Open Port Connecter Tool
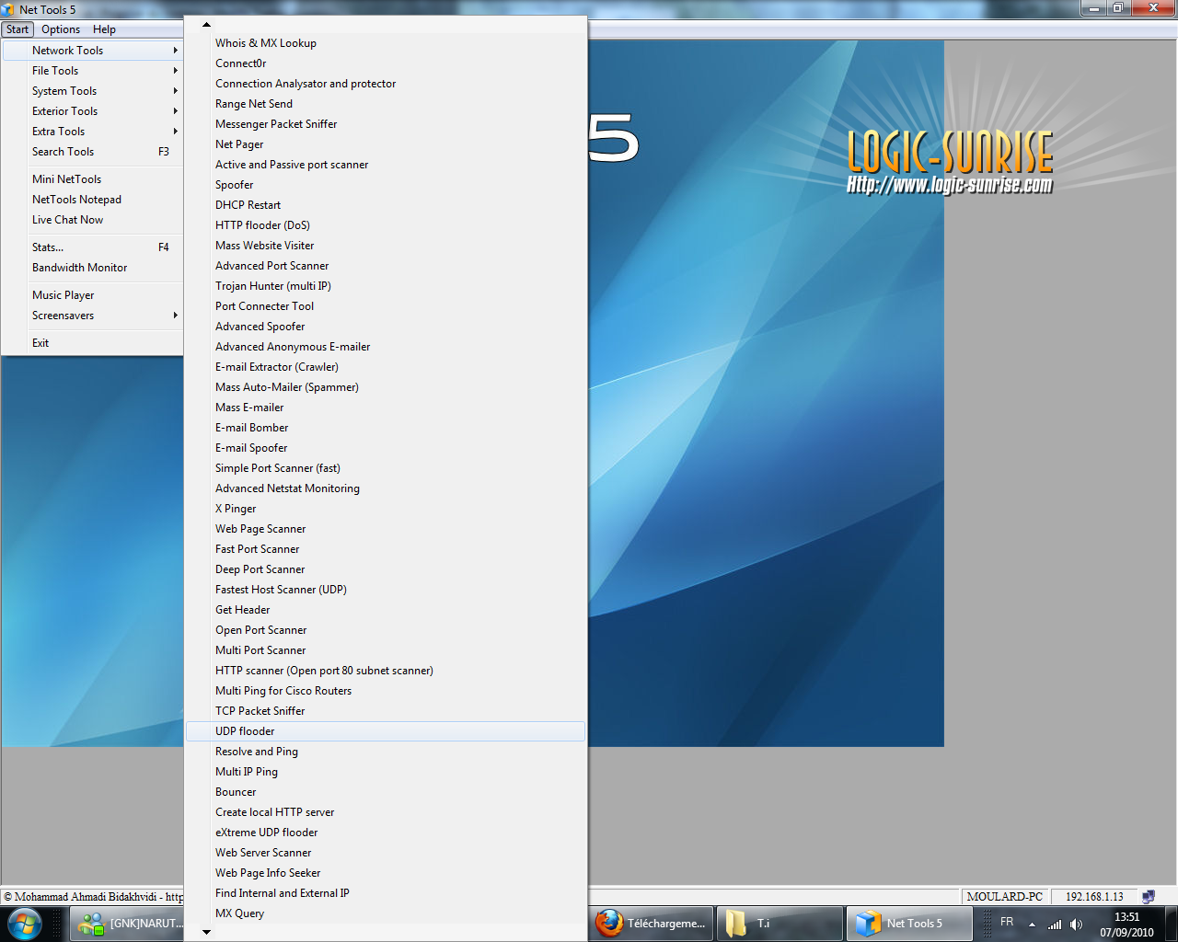The width and height of the screenshot is (1178, 942). [386, 306]
